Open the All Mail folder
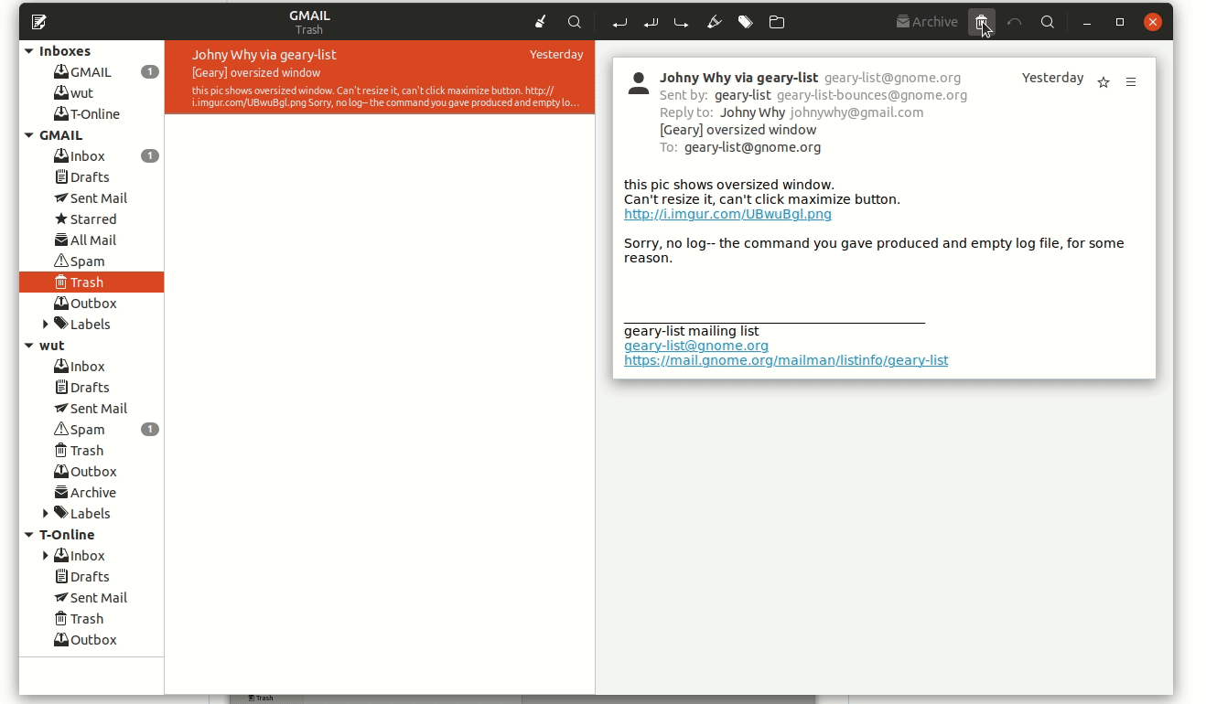The image size is (1206, 704). click(92, 240)
